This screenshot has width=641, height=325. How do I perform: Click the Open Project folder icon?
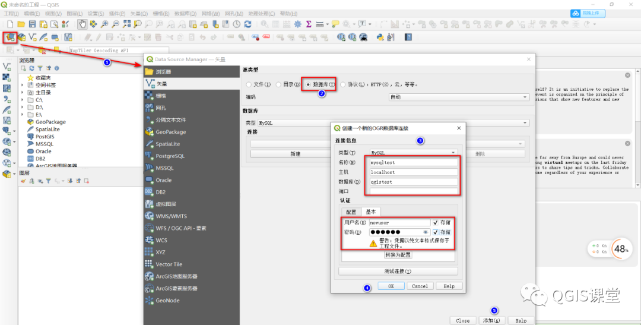(21, 24)
